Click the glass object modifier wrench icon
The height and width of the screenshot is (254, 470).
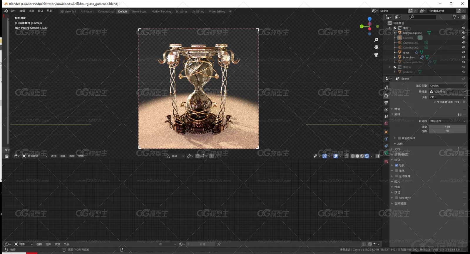417,52
